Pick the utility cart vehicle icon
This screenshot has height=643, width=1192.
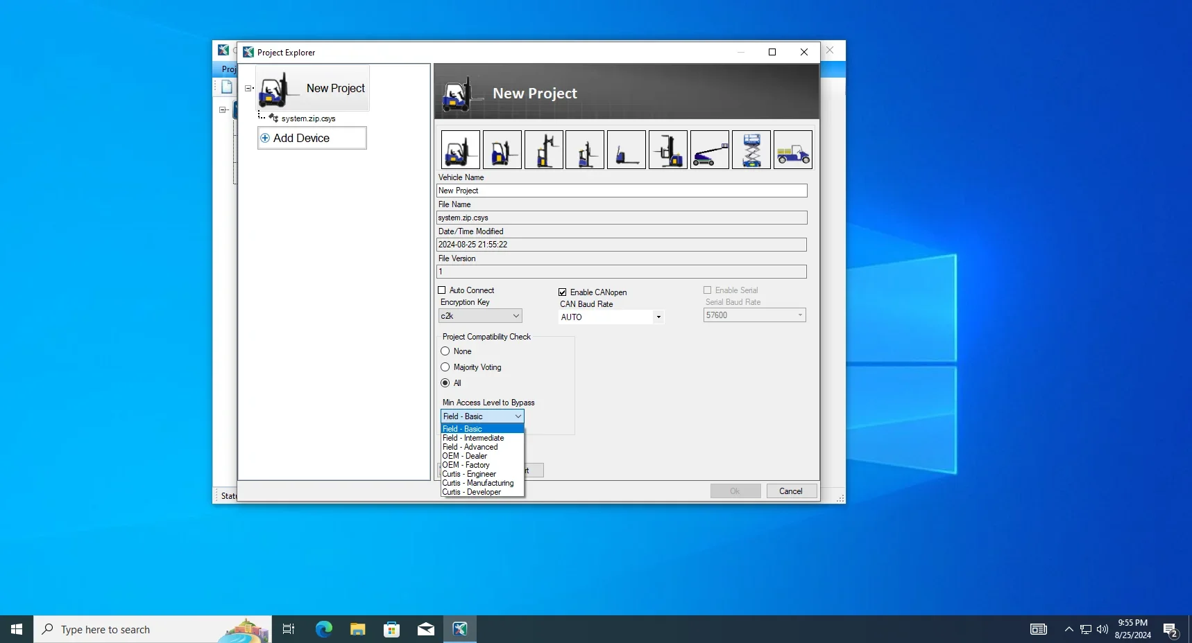coord(792,150)
